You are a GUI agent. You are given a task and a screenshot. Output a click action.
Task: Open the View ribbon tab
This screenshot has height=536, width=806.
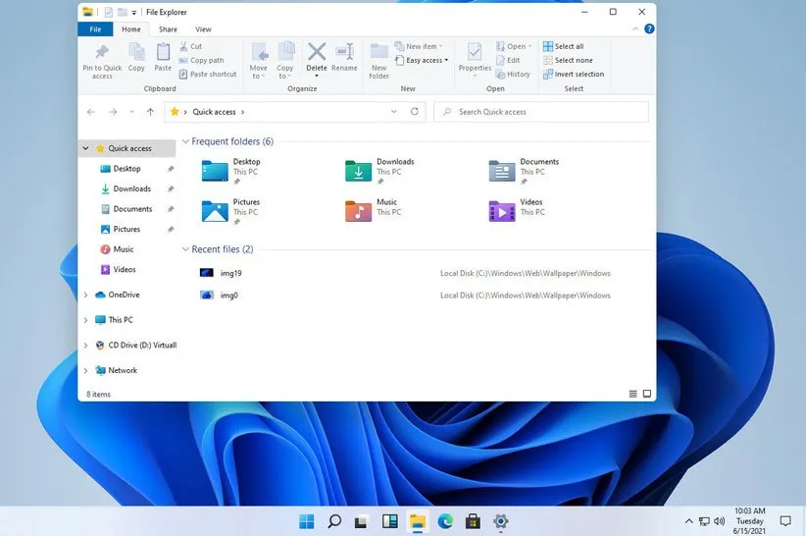point(203,29)
